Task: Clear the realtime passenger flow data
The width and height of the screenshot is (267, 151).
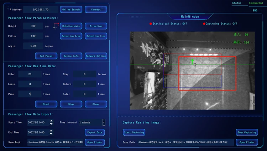Action: (x=96, y=104)
